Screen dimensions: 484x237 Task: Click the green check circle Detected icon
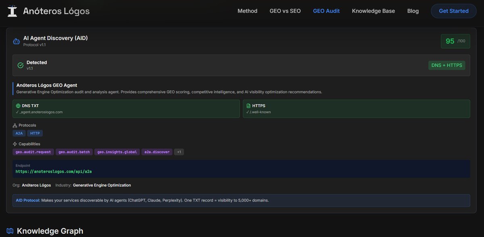coord(21,65)
